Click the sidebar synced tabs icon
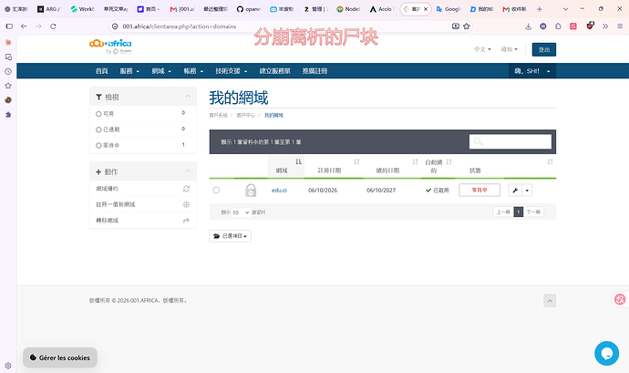Viewport: 629px width, 373px height. point(8,57)
